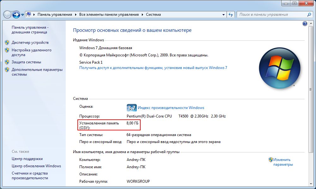
Task: Open 'Настройка удаленного доступа' link
Action: 31,52
